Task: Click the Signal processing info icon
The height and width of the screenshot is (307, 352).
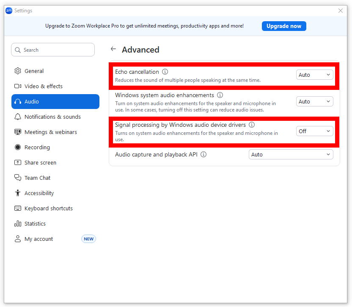Action: [x=251, y=125]
